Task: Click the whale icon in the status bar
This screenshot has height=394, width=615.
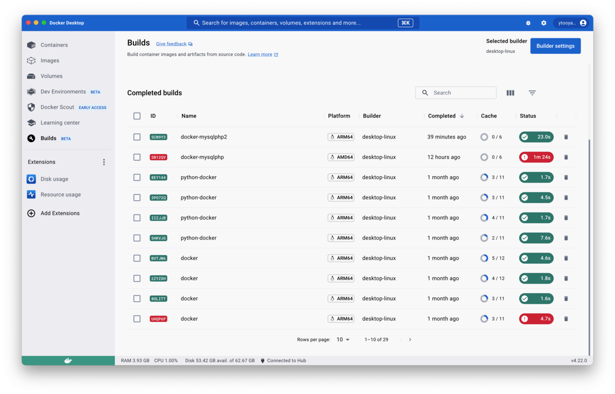Action: (68, 360)
